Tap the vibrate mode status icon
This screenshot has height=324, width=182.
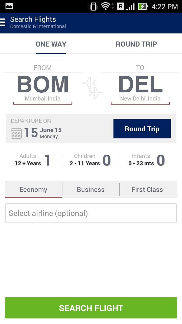(93, 6)
